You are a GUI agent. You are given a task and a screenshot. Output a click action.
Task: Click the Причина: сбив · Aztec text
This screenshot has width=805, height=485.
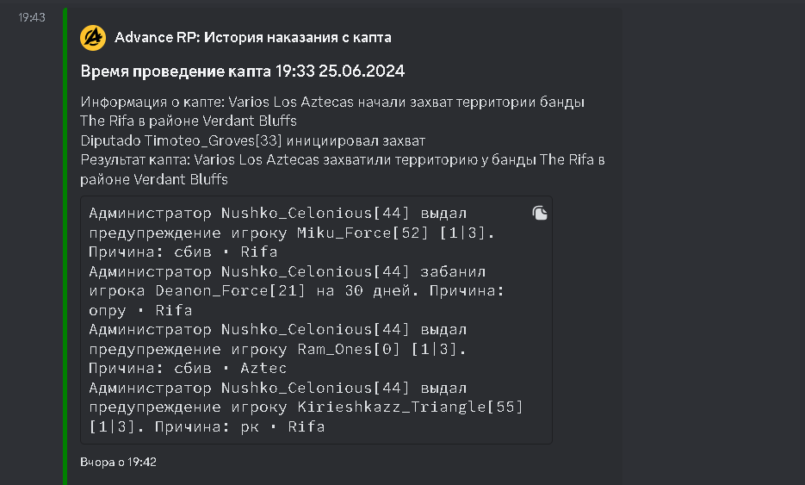point(188,369)
